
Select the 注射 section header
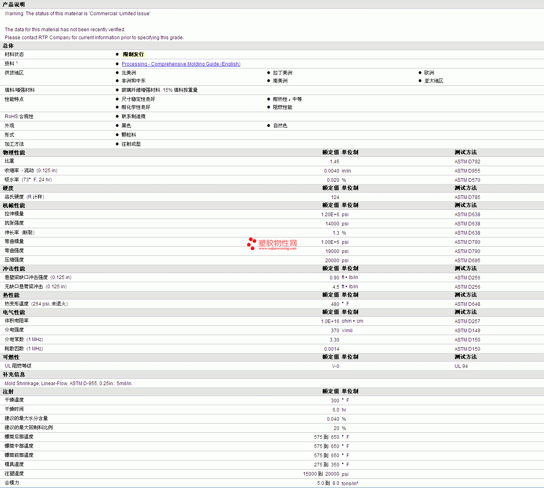8,392
